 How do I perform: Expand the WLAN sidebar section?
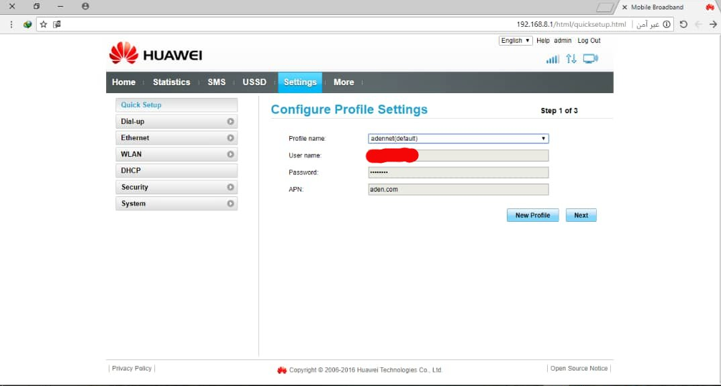pos(177,154)
